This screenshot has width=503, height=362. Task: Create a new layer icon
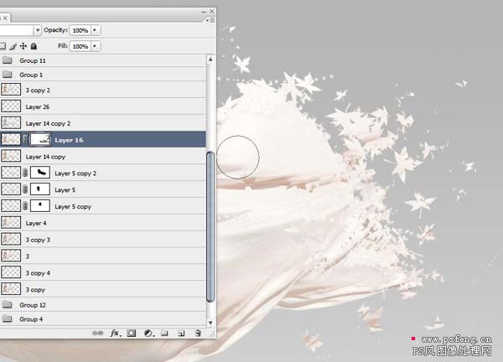pyautogui.click(x=181, y=334)
